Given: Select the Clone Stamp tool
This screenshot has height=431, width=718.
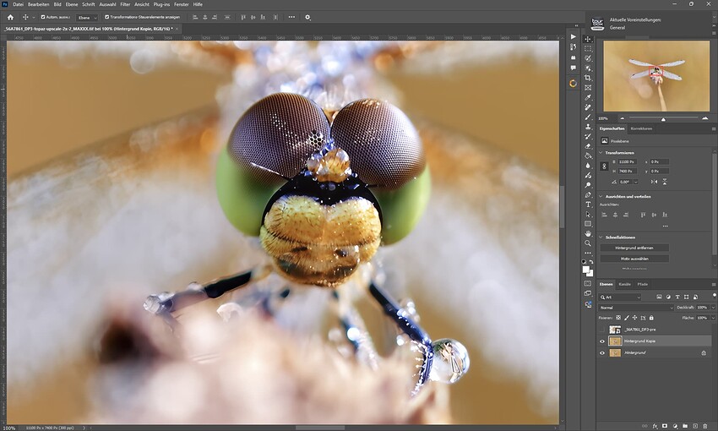Looking at the screenshot, I should click(x=588, y=127).
